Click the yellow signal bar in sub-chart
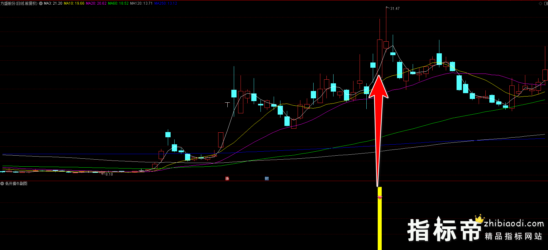The image size is (548, 250). pos(380,224)
